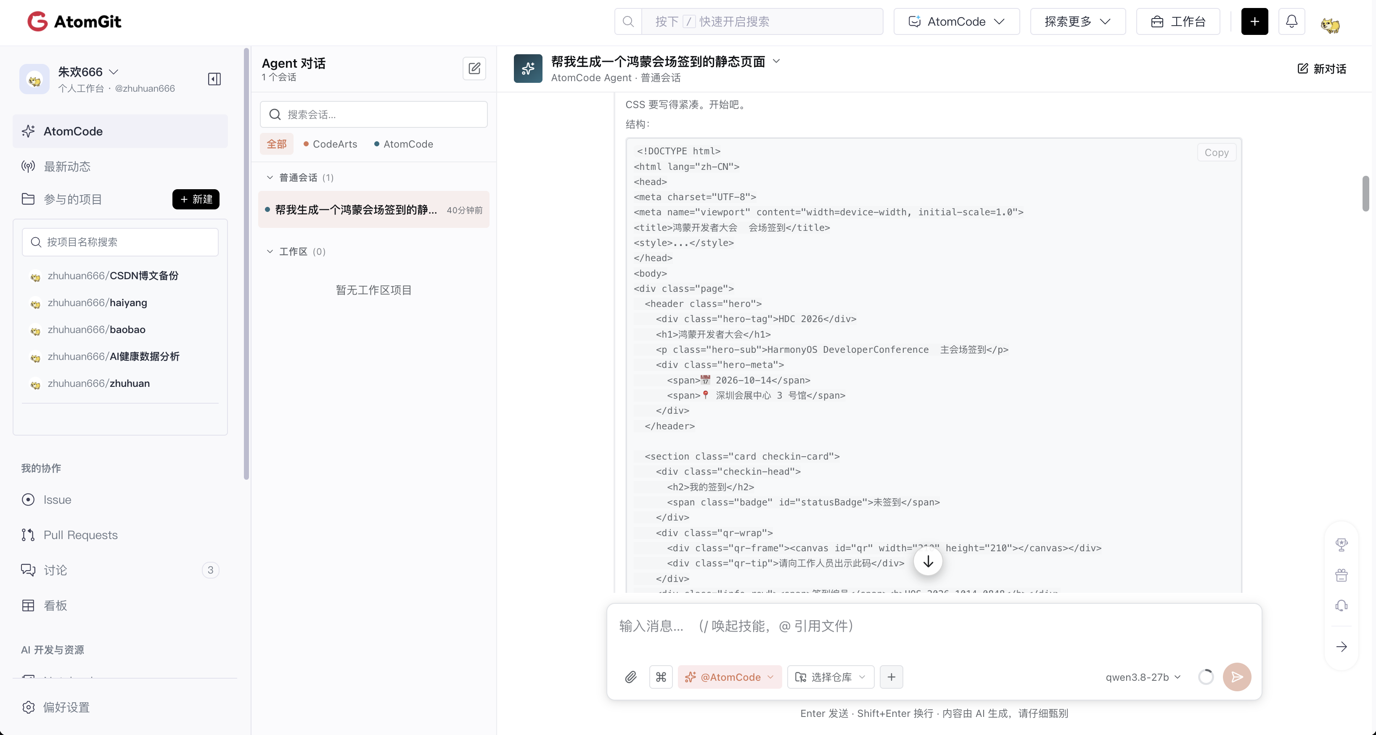Open project zhuhuan666/haiyang
This screenshot has width=1376, height=735.
click(97, 302)
